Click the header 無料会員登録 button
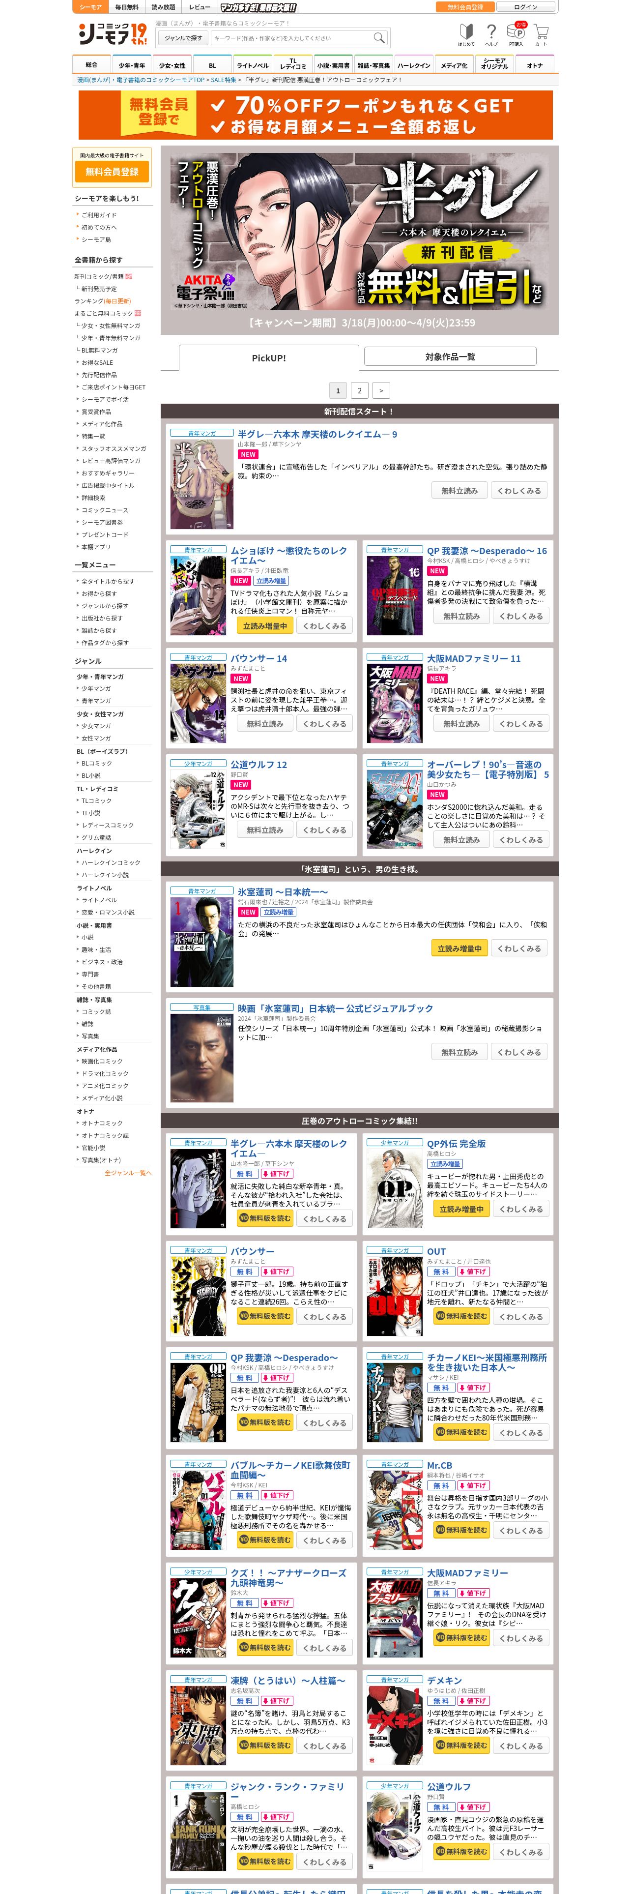Image resolution: width=631 pixels, height=1894 pixels. 465,6
